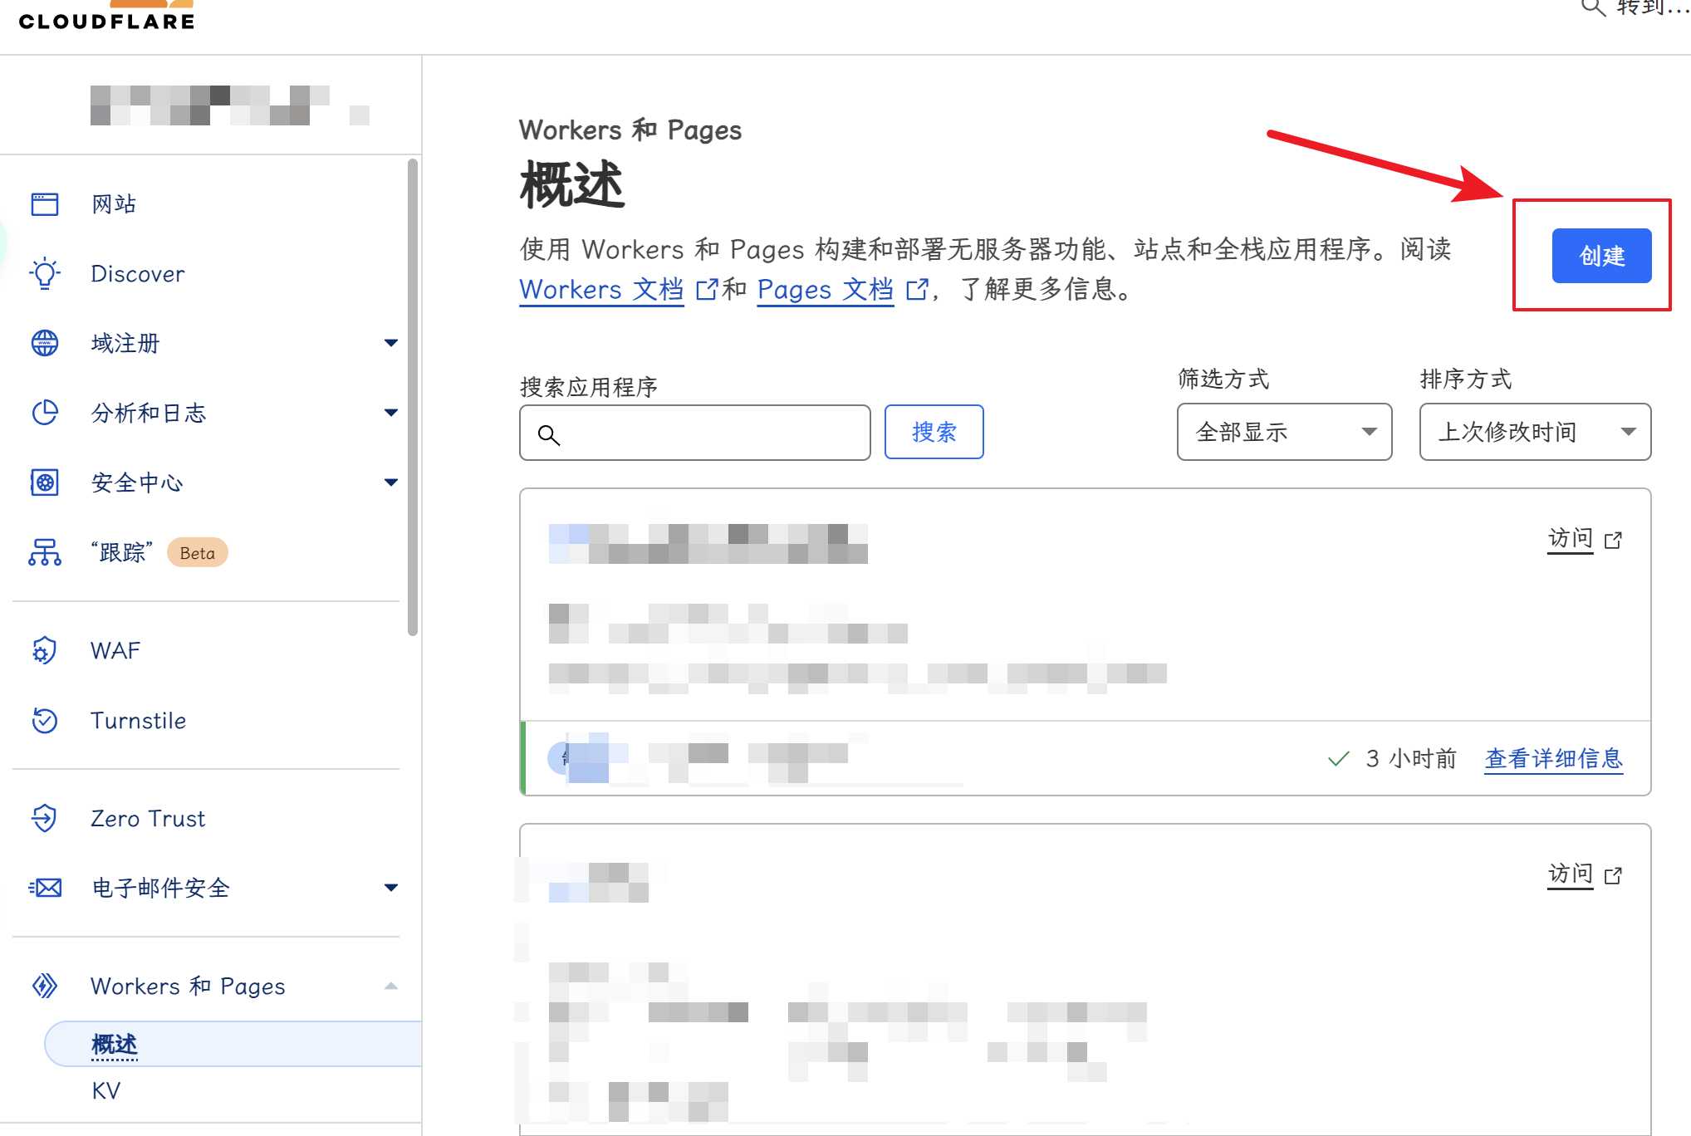Screen dimensions: 1691x1136
Task: Click the green checkmark beside 3 小时前
Action: [1338, 758]
